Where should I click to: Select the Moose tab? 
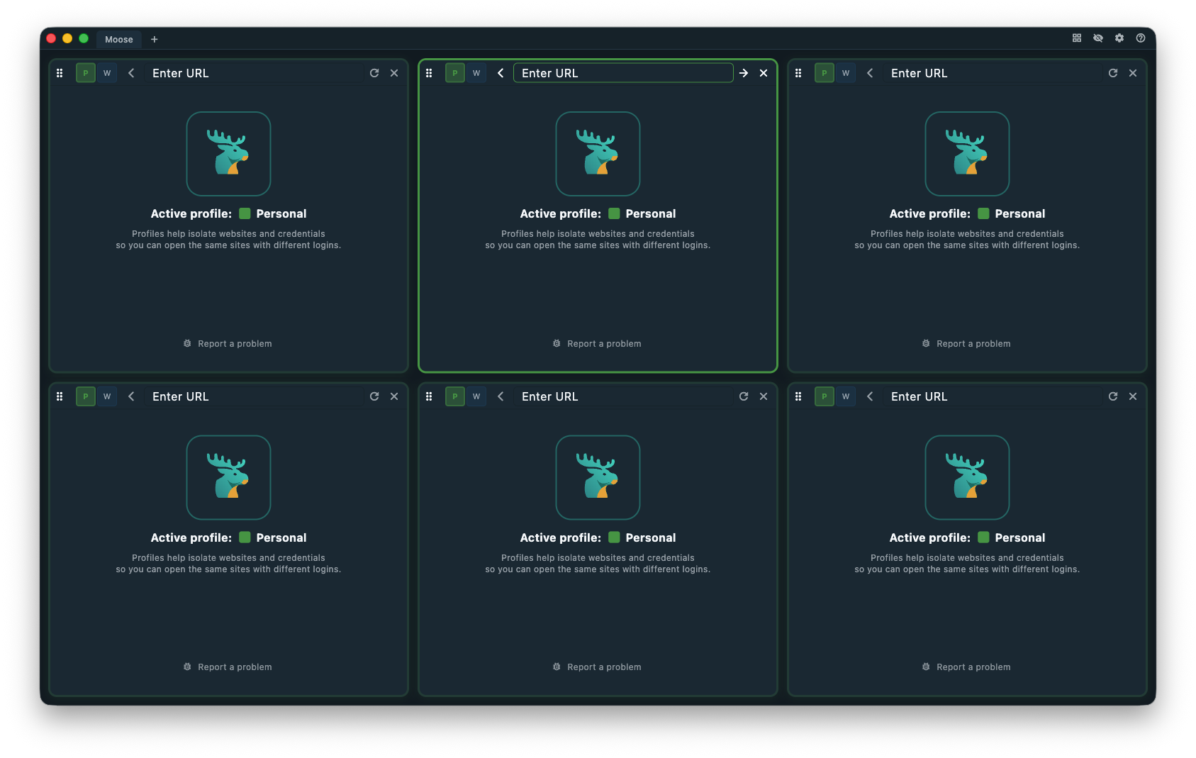118,39
